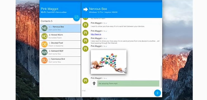The height and width of the screenshot is (100, 207).
Task: Click the PI avatar beside the mp4 message
Action: tap(85, 81)
